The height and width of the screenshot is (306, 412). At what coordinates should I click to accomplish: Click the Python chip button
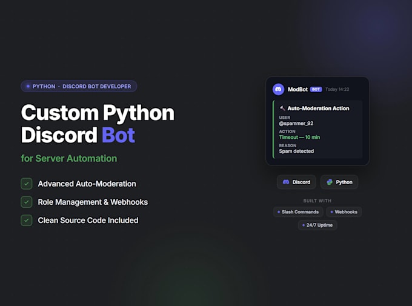point(339,182)
